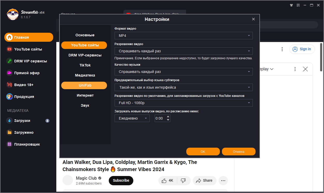The width and height of the screenshot is (324, 193).
Task: Expand the Формат видео MP4 dropdown
Action: pos(183,36)
